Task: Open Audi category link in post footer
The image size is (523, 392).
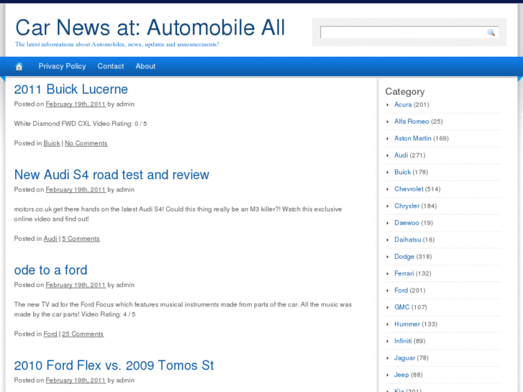Action: pos(50,239)
